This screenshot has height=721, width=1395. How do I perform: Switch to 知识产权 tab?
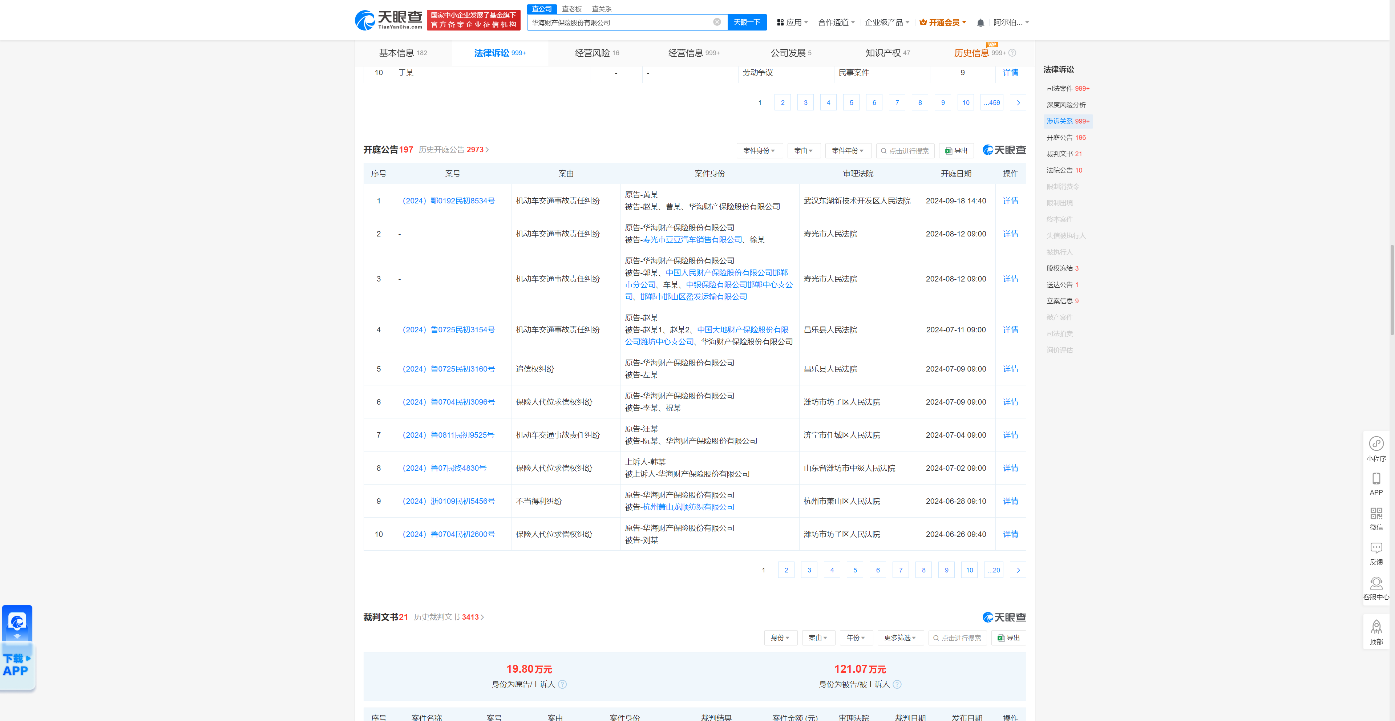[x=887, y=53]
